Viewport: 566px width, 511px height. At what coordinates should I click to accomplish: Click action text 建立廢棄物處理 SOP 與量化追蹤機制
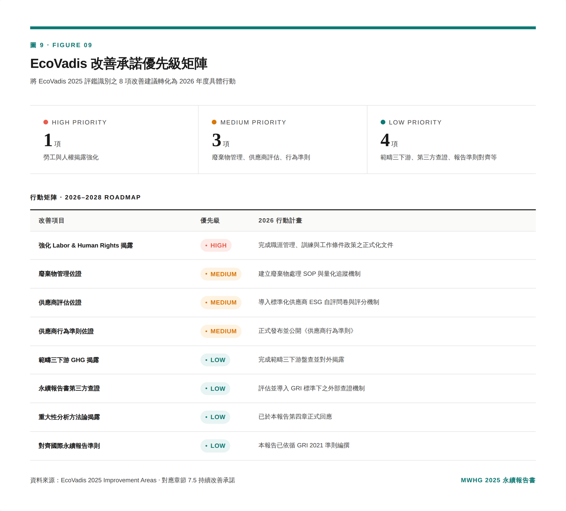click(309, 274)
